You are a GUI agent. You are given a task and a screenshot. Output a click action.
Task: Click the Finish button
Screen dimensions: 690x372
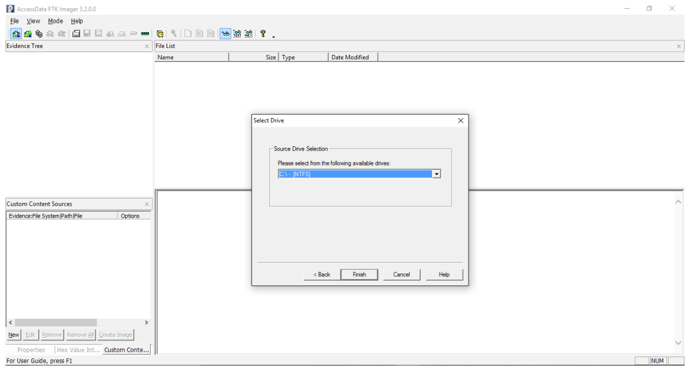click(x=359, y=275)
